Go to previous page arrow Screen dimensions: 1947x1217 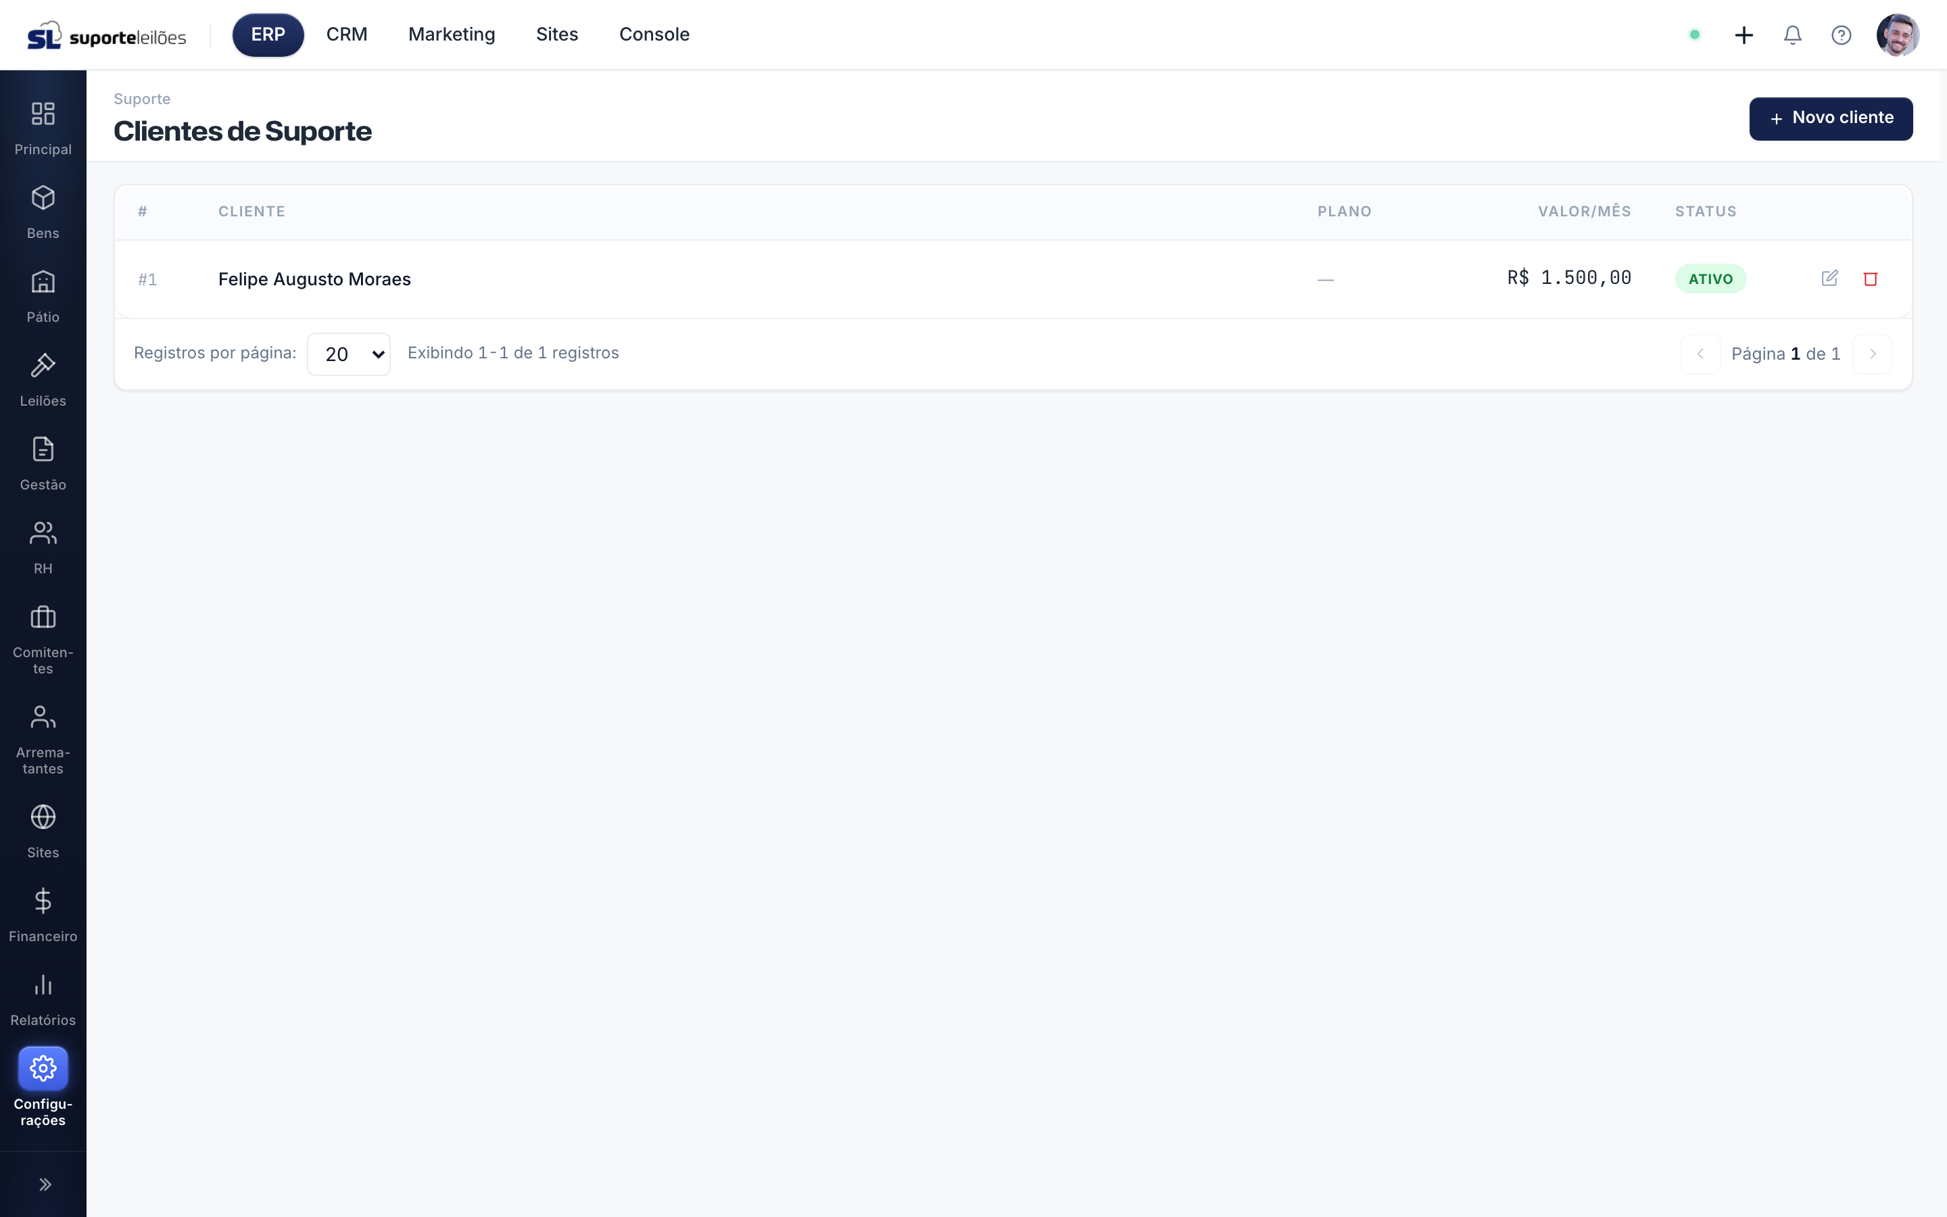(x=1700, y=354)
